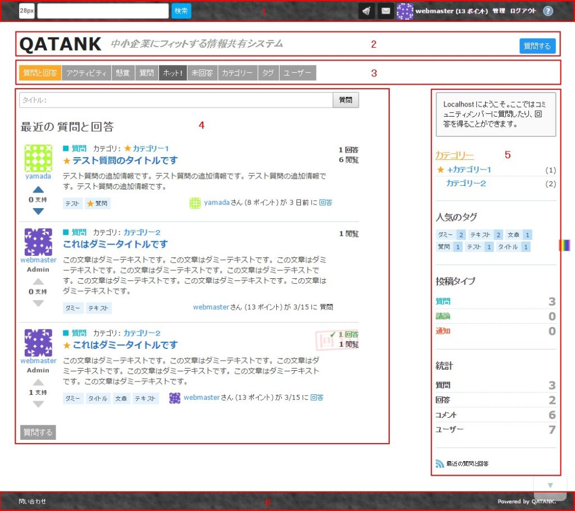The image size is (575, 511).
Task: Select the ユーザー navigation tab
Action: coord(298,73)
